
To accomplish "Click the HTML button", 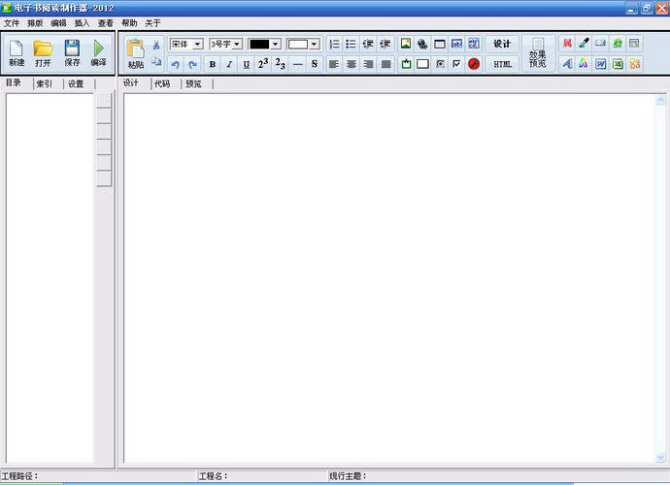I will pyautogui.click(x=502, y=64).
